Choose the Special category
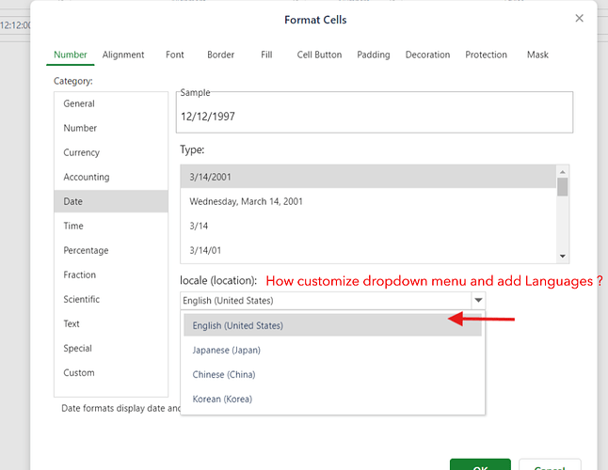The height and width of the screenshot is (470, 608). 111,348
